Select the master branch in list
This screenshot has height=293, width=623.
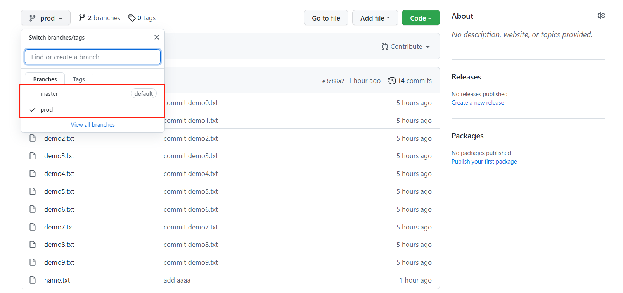pyautogui.click(x=49, y=94)
